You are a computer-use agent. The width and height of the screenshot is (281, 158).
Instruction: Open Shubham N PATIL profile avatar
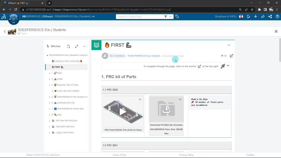click(x=241, y=16)
